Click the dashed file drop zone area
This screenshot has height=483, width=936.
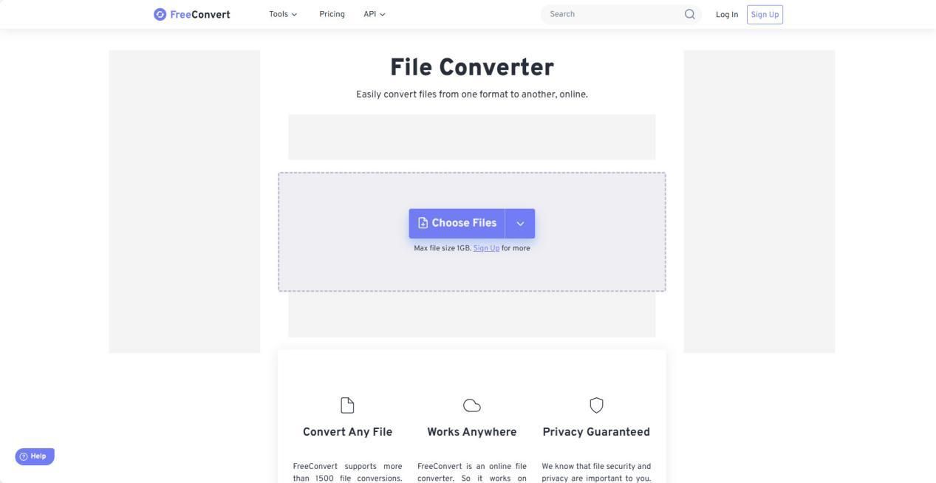click(x=472, y=232)
